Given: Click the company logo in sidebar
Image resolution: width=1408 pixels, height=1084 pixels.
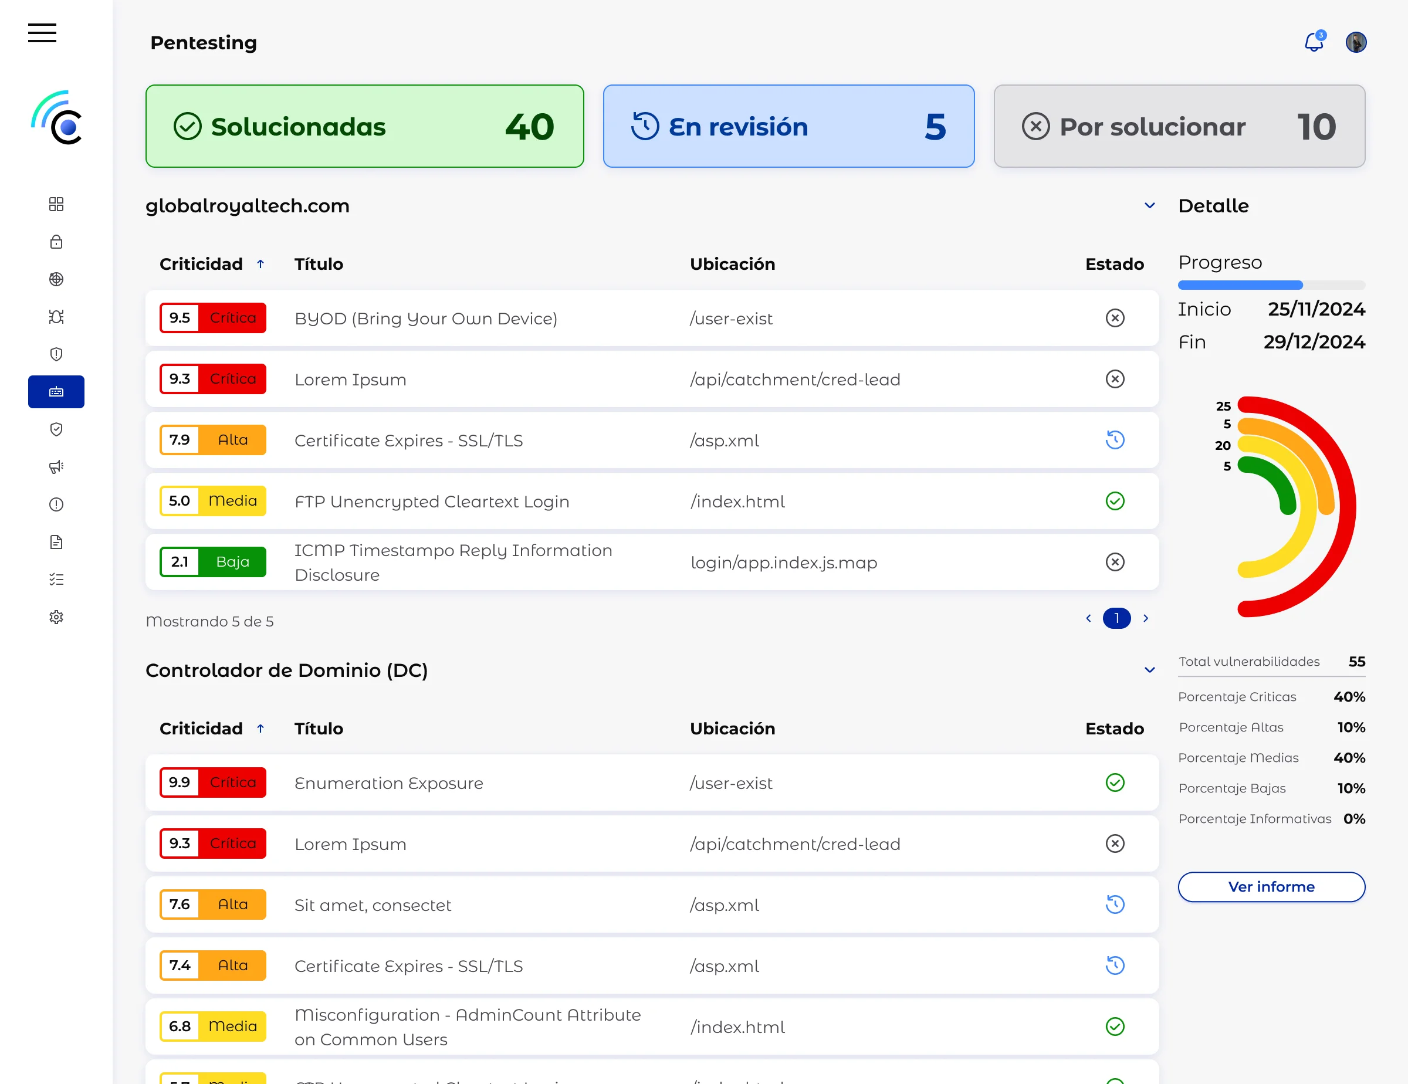Looking at the screenshot, I should tap(57, 117).
